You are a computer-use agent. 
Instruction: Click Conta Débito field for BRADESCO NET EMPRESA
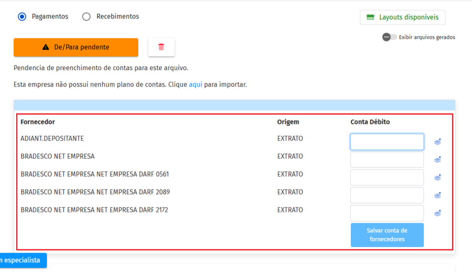387,160
